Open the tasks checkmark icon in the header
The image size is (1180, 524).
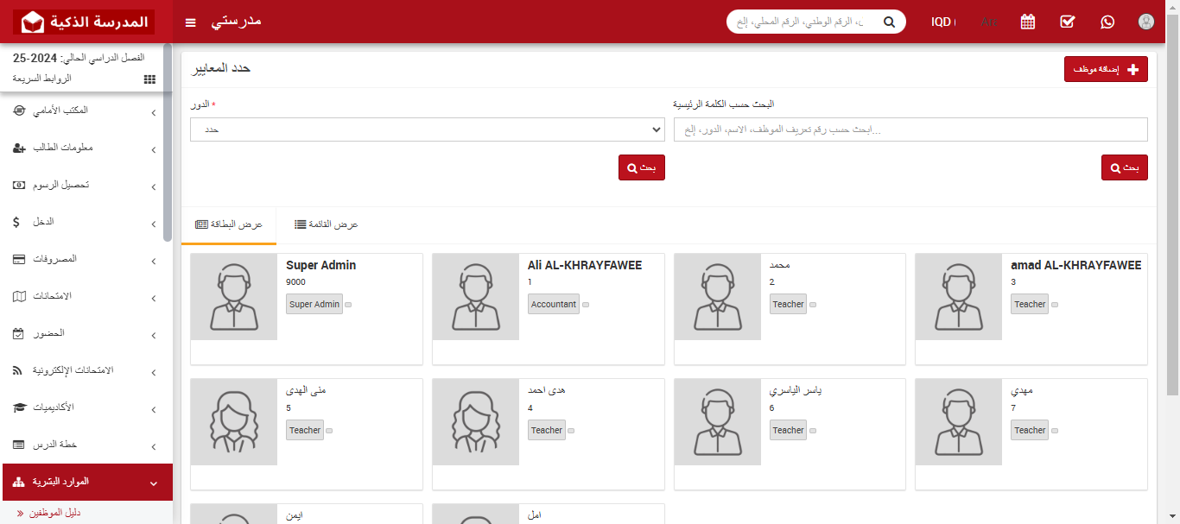(1068, 22)
